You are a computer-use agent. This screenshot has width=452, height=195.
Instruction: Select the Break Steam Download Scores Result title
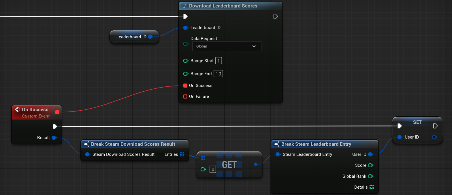click(x=133, y=144)
